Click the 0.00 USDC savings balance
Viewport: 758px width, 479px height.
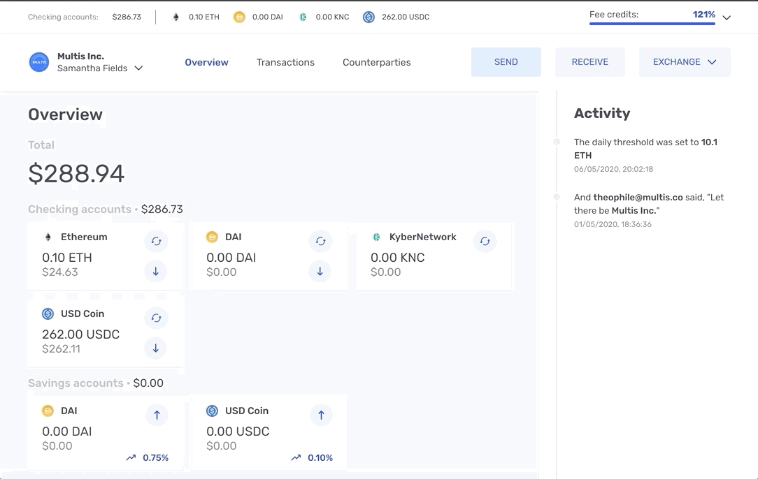point(238,432)
